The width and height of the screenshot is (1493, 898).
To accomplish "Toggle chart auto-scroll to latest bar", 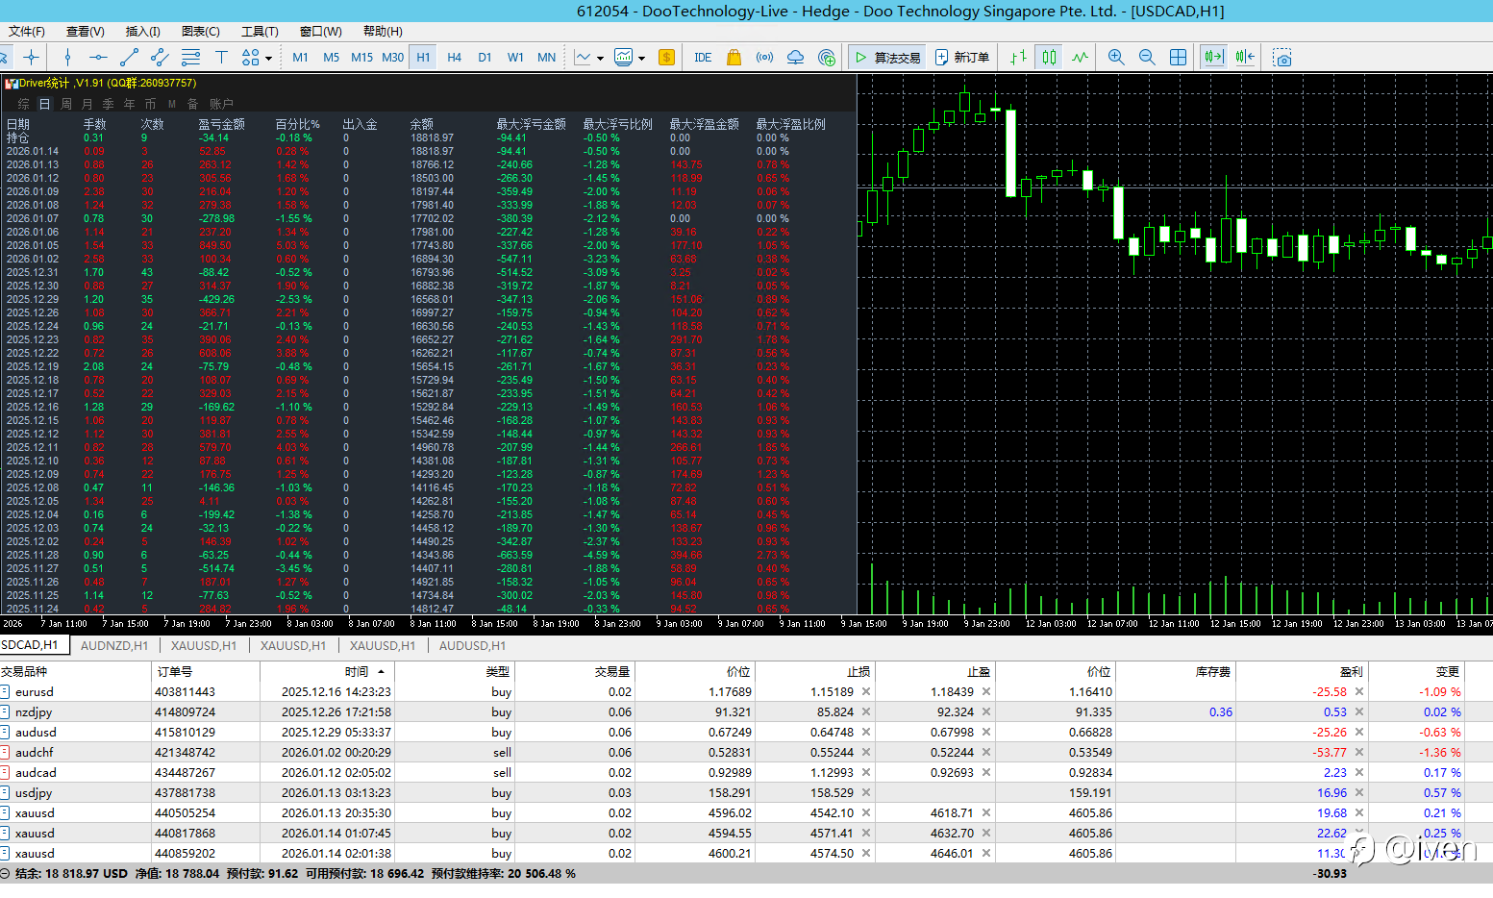I will 1213,58.
